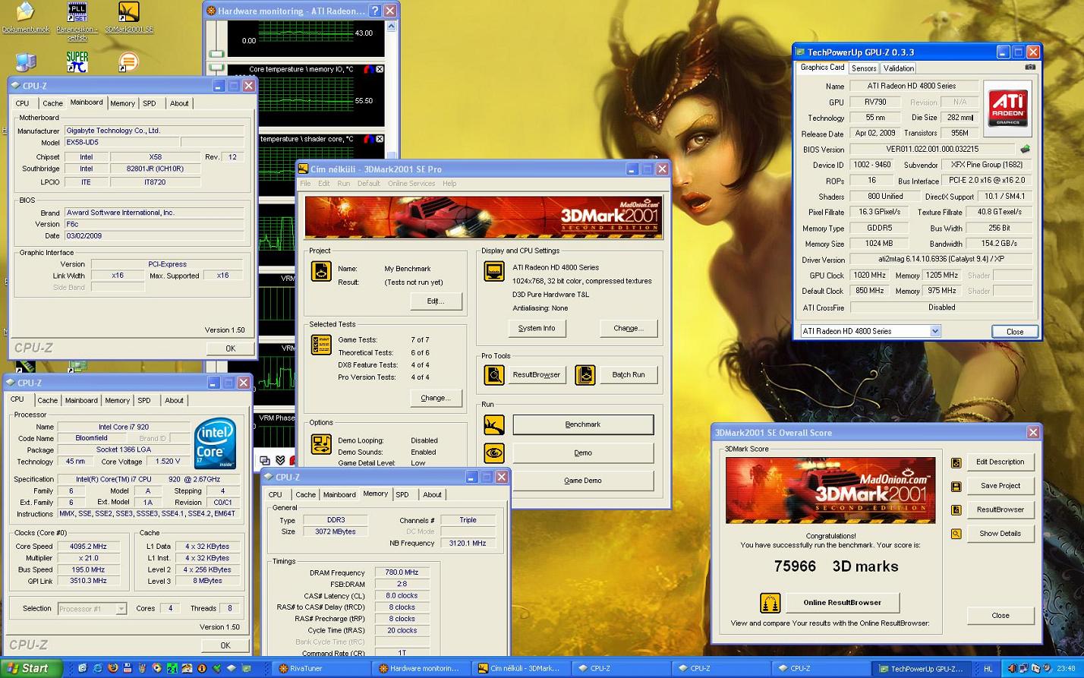Image resolution: width=1084 pixels, height=678 pixels.
Task: Click the magnet icon on the shader core graph
Action: pyautogui.click(x=369, y=139)
